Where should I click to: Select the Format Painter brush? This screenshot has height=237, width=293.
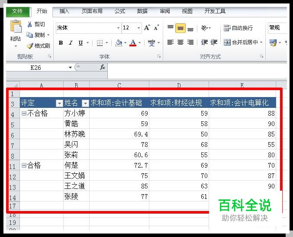(30, 45)
